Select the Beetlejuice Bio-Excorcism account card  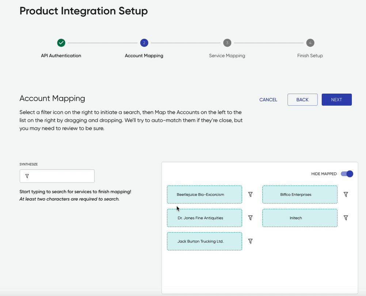[204, 194]
